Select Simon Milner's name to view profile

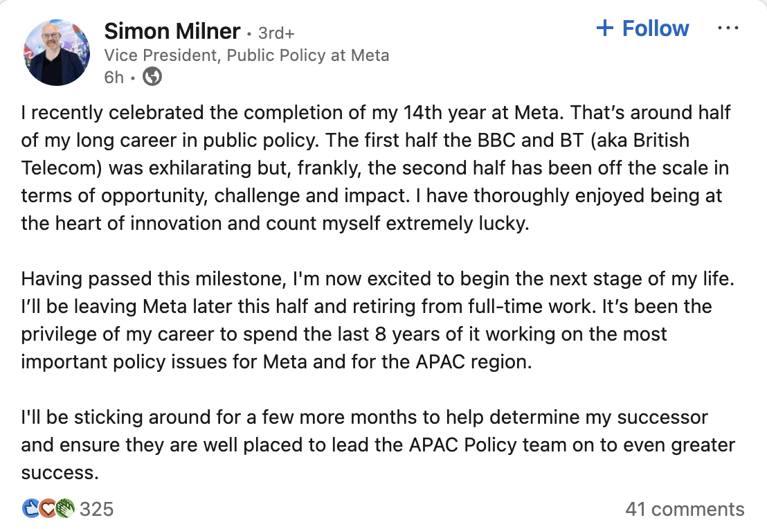(172, 30)
